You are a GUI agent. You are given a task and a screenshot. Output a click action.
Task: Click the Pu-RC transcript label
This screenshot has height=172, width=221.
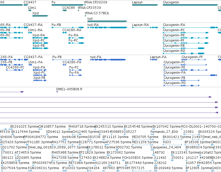73,40
